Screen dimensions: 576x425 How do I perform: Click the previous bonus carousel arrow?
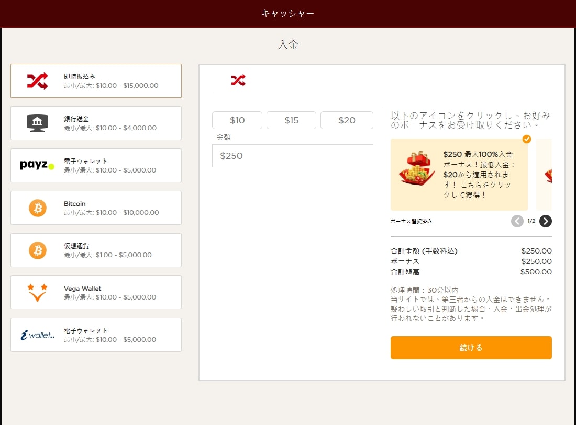click(x=517, y=221)
